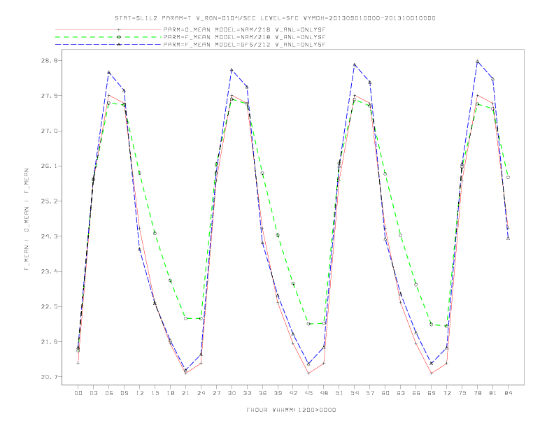Click the 09 forecast hour label on the x-axis
The image size is (554, 428).
(x=124, y=393)
